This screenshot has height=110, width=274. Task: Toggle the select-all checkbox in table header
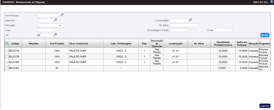click(x=7, y=43)
